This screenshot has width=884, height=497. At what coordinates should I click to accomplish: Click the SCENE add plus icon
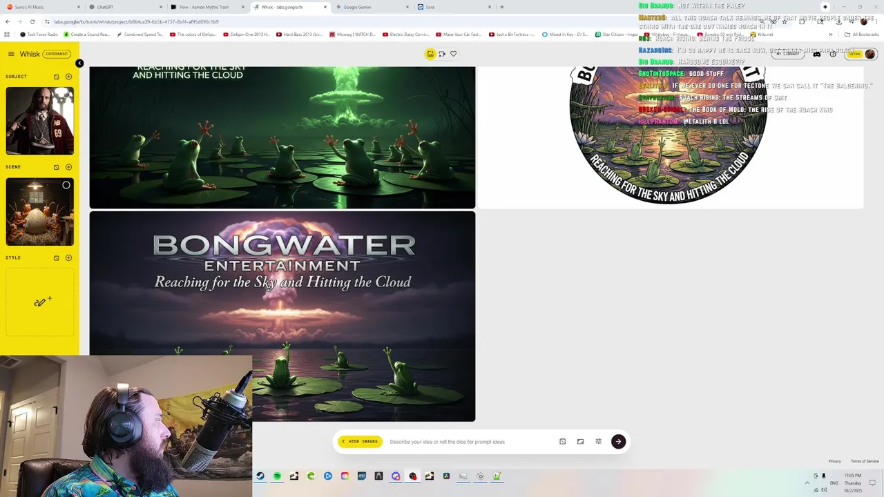point(68,167)
